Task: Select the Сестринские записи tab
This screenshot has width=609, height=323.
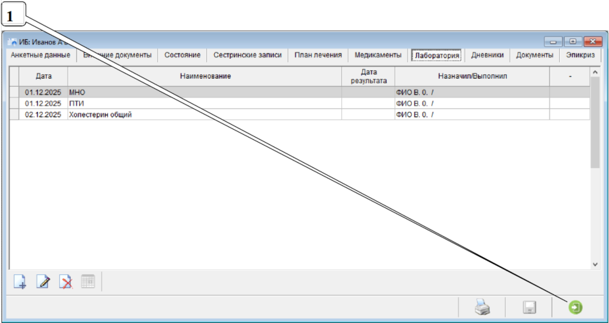Action: 247,55
